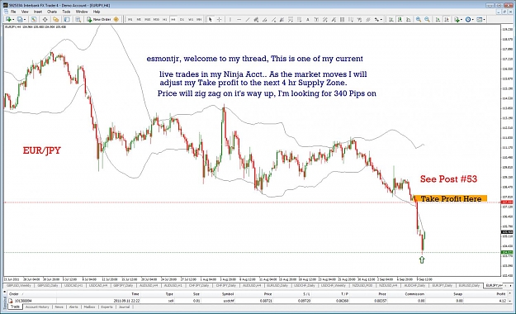Viewport: 516px width, 314px height.
Task: Open the Tools menu
Action: click(x=66, y=12)
